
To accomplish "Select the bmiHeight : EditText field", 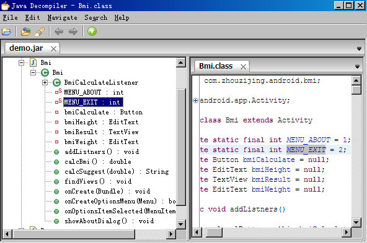I will pyautogui.click(x=101, y=122).
